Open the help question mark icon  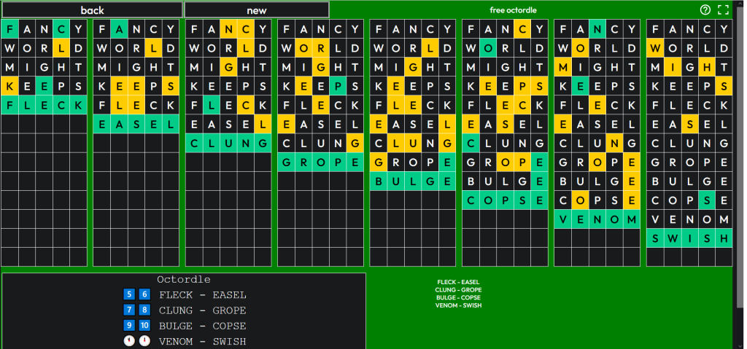click(705, 9)
